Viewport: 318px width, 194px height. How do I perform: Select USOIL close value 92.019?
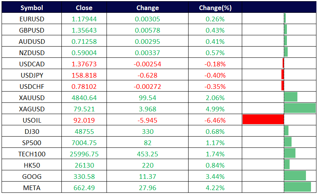(x=84, y=120)
